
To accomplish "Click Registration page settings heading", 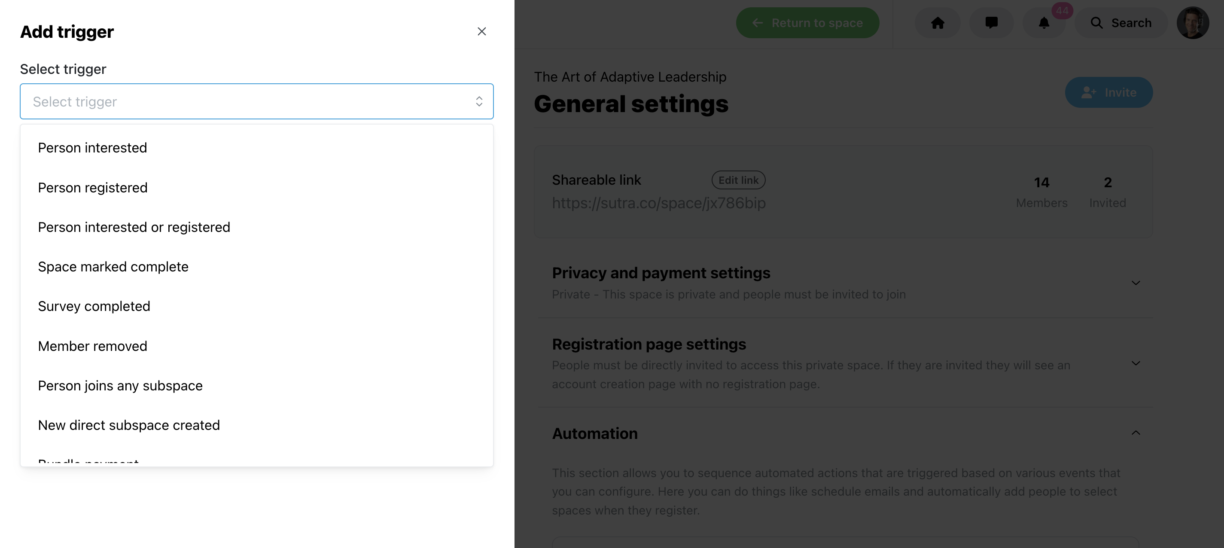I will pos(649,344).
